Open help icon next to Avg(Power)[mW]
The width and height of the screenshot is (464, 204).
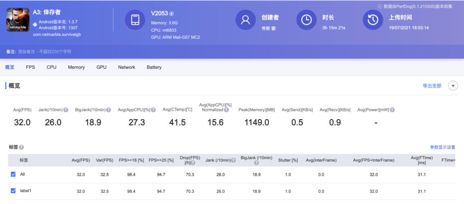click(x=392, y=110)
